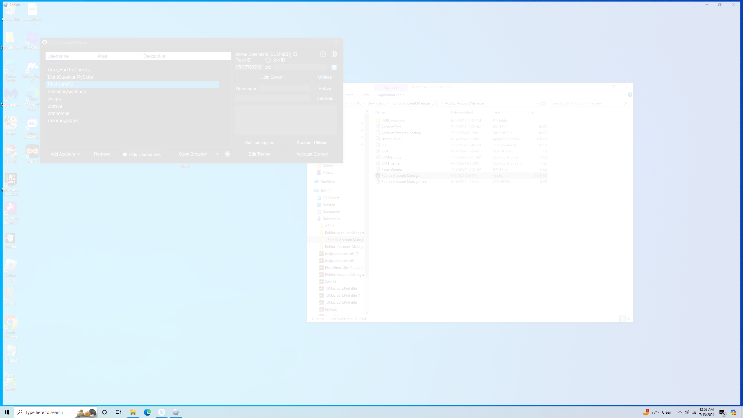
Task: Open the View tab in File Explorer
Action: tap(365, 95)
